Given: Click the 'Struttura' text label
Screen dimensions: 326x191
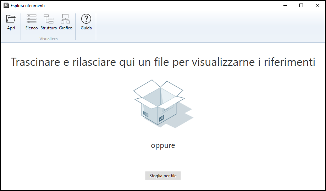Looking at the screenshot, I should tap(49, 28).
